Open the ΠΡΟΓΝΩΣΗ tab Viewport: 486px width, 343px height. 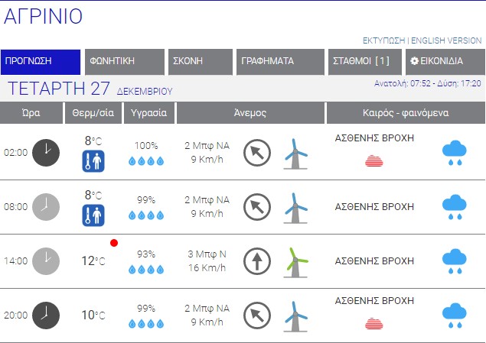click(x=41, y=62)
